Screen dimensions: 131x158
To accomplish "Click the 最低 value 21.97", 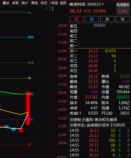I will [x=93, y=87].
